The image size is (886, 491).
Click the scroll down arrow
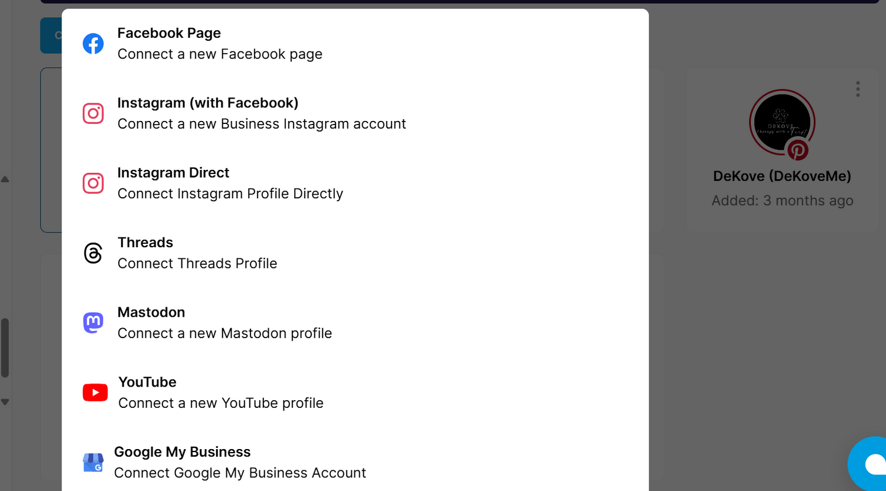[5, 402]
